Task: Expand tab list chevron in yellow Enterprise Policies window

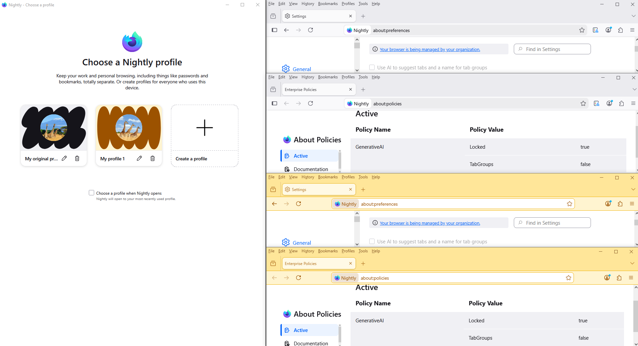Action: pos(632,263)
